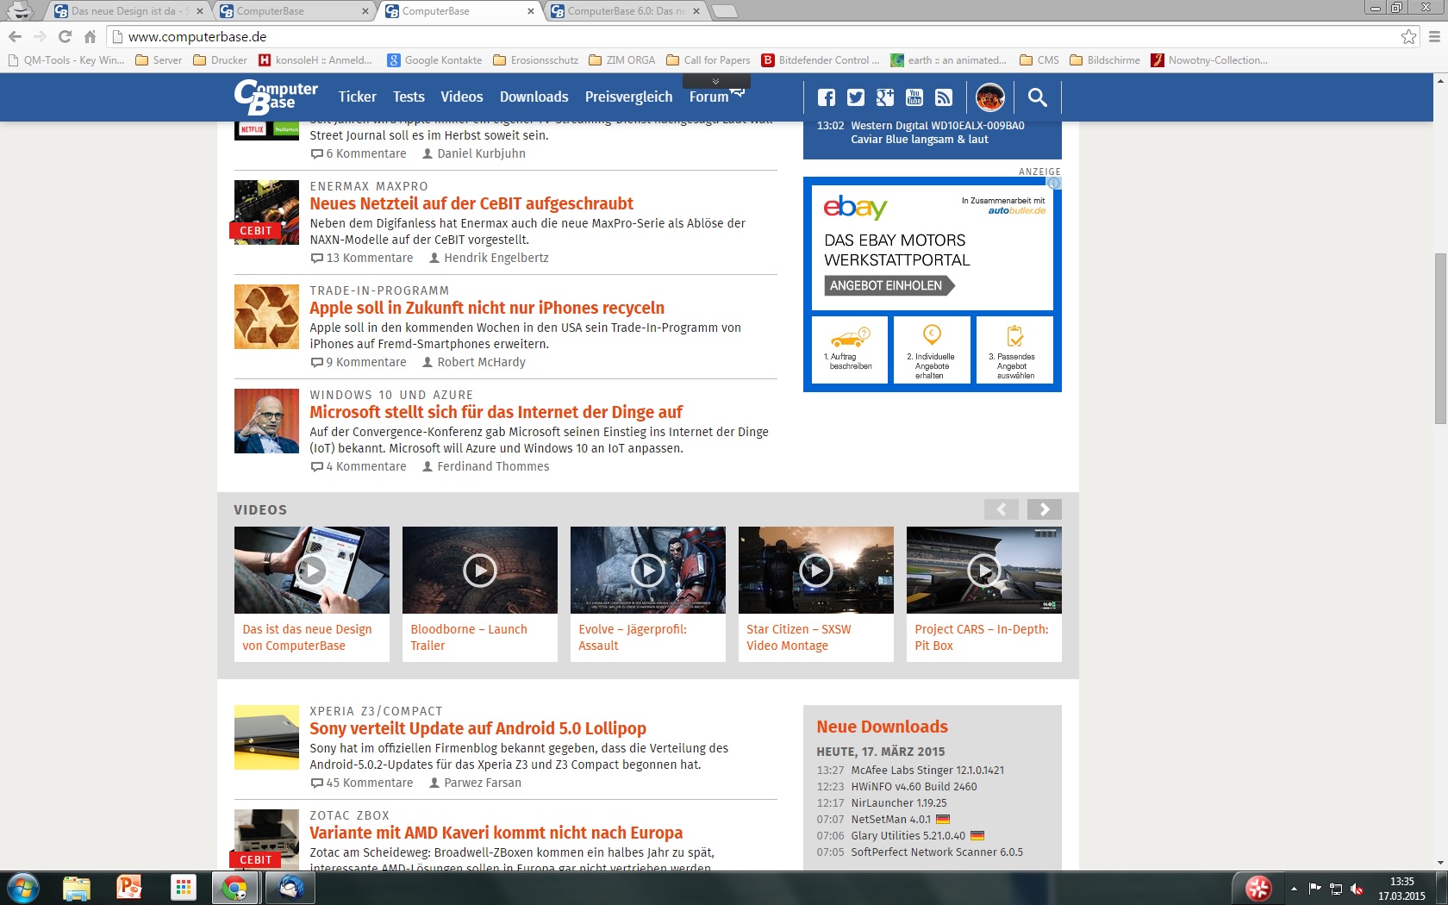The width and height of the screenshot is (1448, 905).
Task: Open the Tests menu item
Action: click(409, 97)
